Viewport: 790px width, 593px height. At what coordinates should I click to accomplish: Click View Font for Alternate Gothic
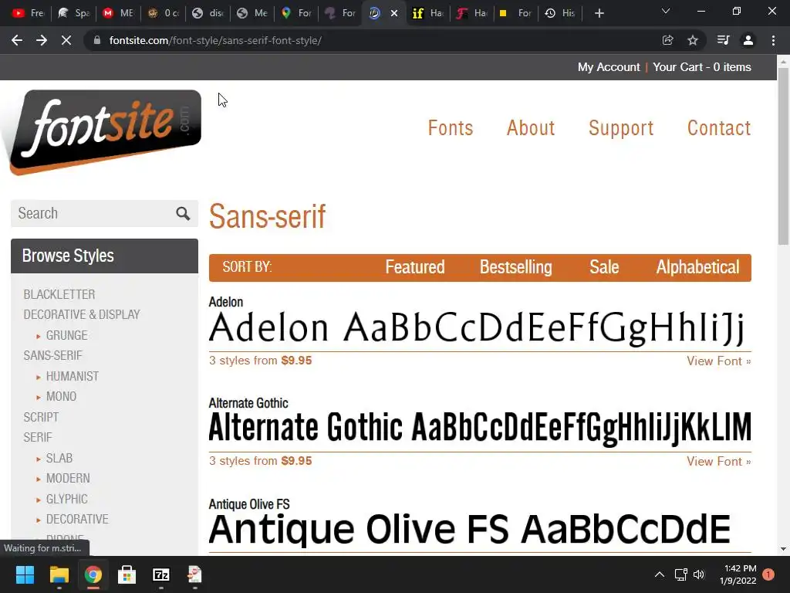pos(718,462)
